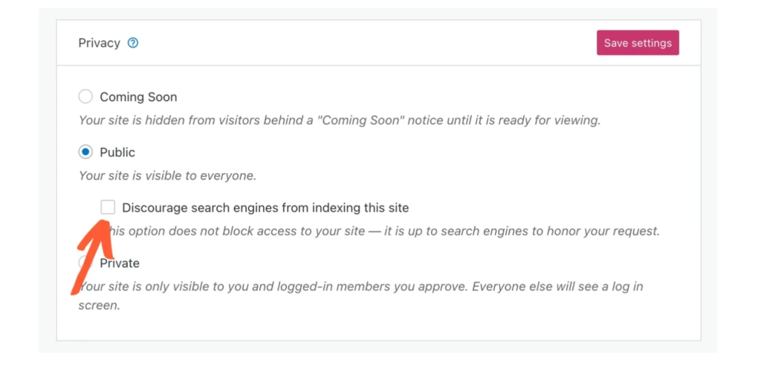This screenshot has width=761, height=371.
Task: Click the "Private" option label
Action: [x=120, y=263]
